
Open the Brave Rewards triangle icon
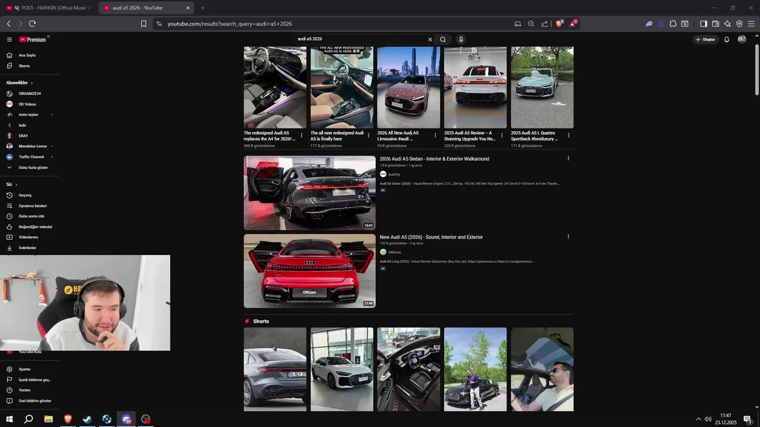(573, 24)
